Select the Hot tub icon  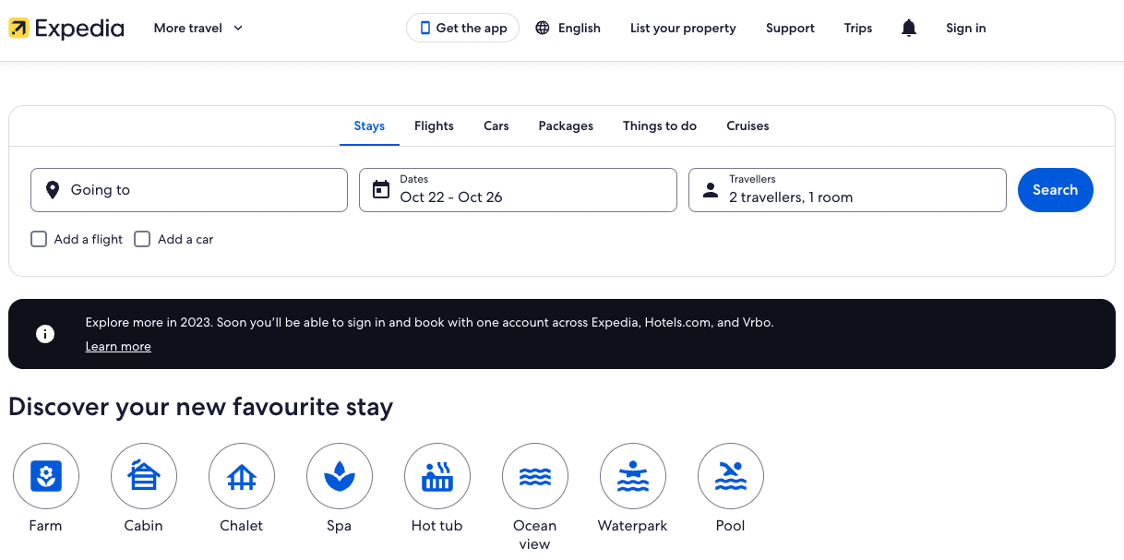tap(437, 476)
